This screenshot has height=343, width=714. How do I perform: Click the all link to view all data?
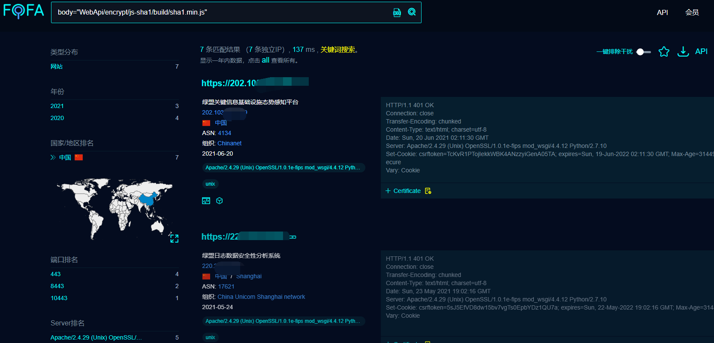point(266,60)
